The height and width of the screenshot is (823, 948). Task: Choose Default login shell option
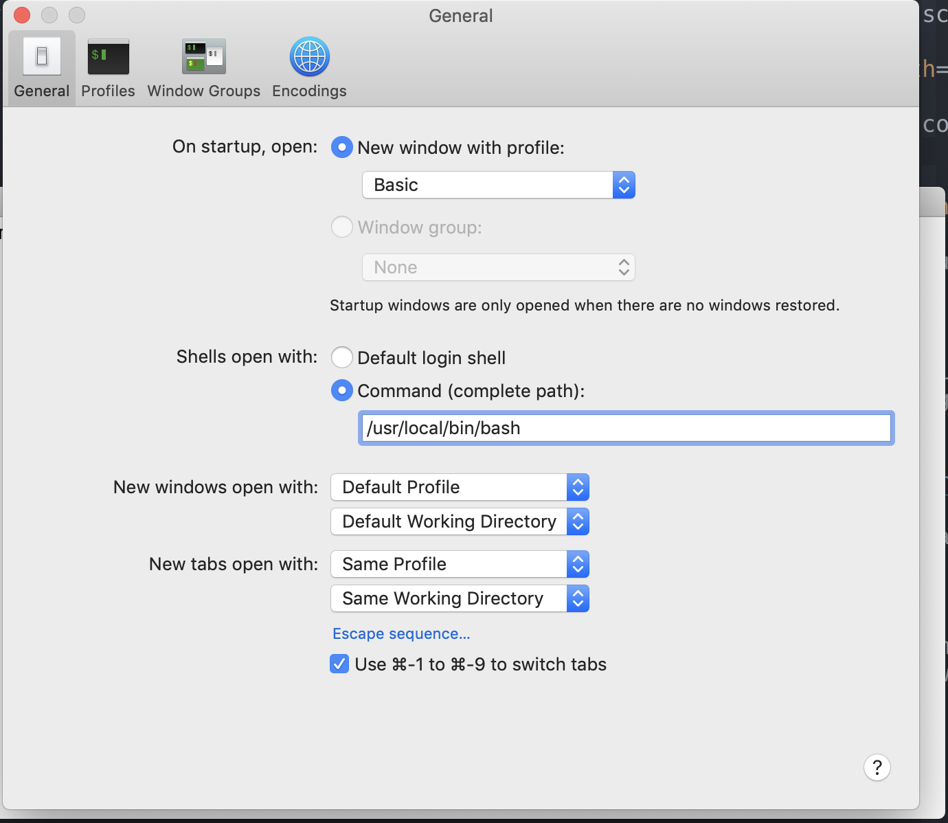tap(342, 357)
